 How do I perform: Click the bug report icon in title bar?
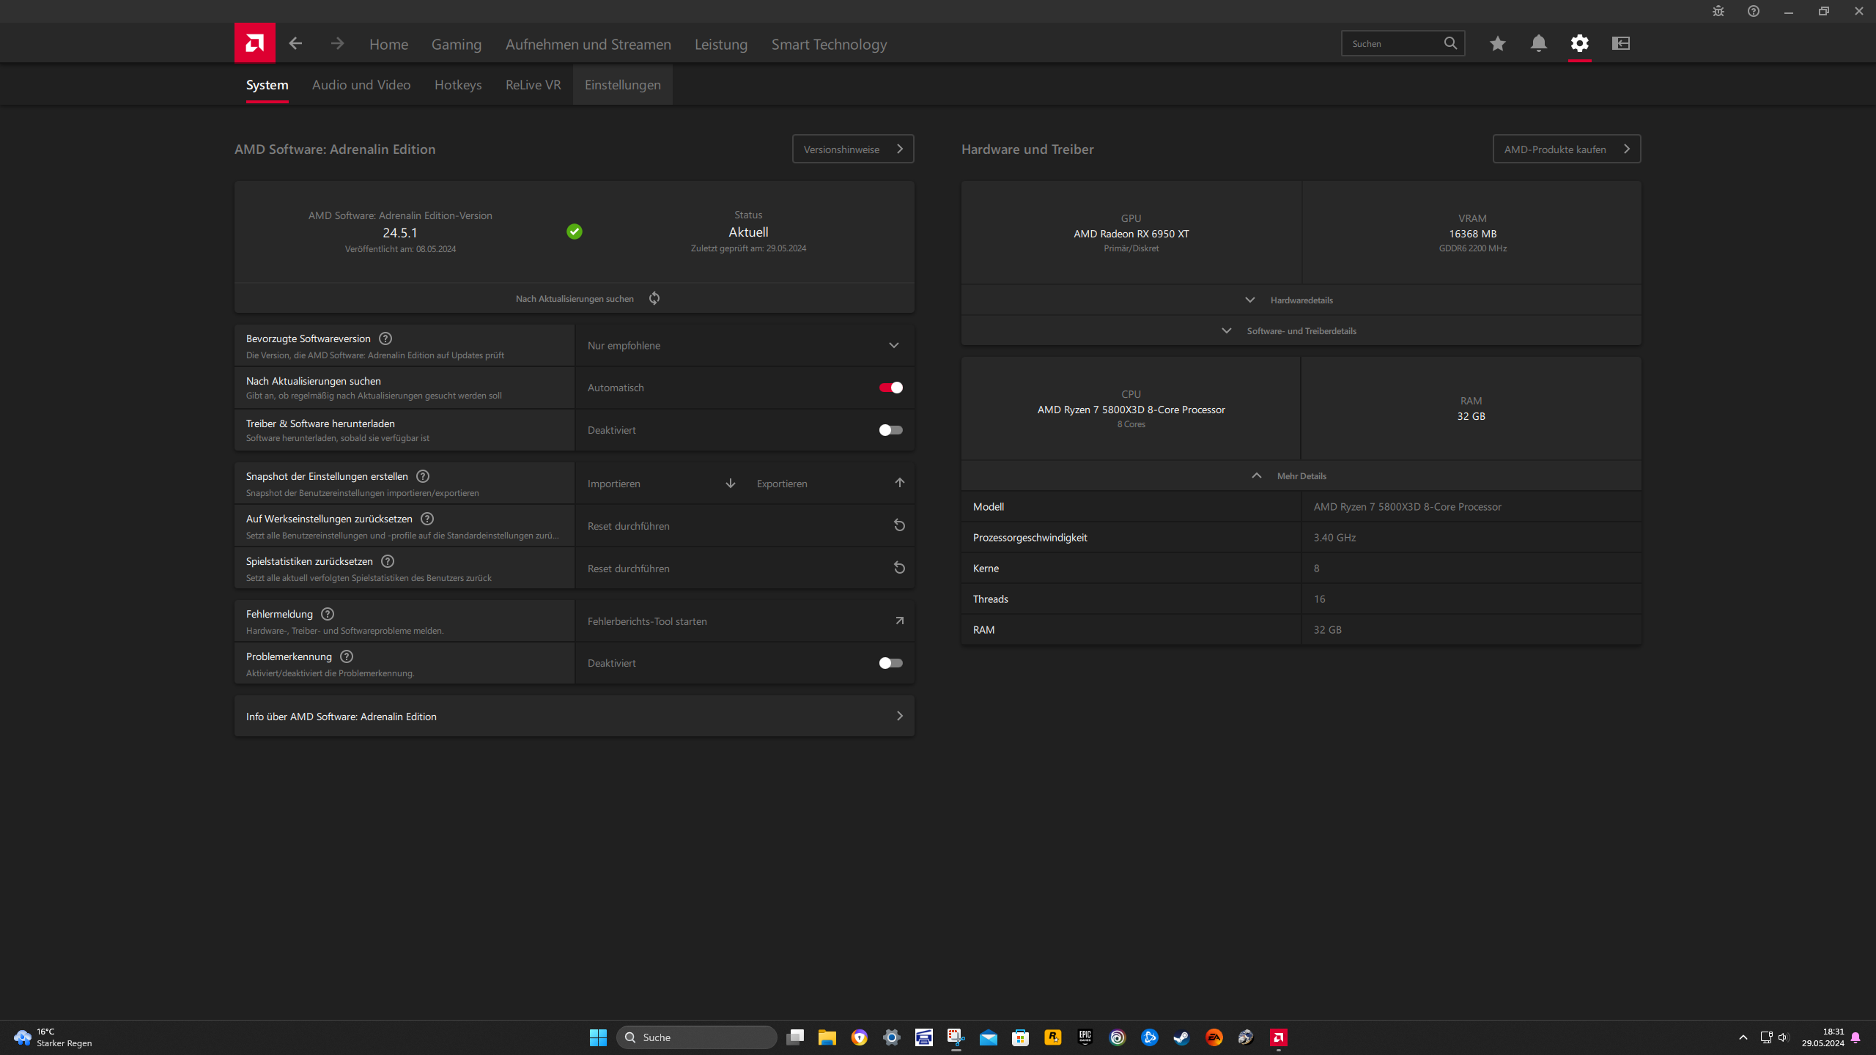tap(1718, 11)
